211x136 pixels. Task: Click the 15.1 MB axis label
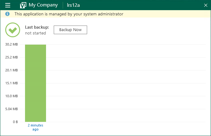[x=11, y=83]
